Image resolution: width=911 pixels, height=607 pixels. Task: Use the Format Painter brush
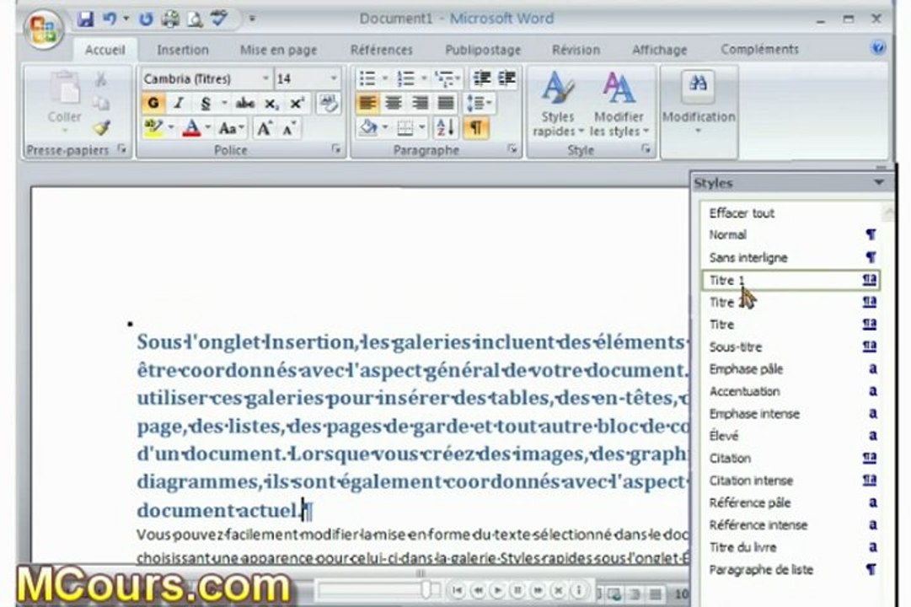pyautogui.click(x=102, y=128)
